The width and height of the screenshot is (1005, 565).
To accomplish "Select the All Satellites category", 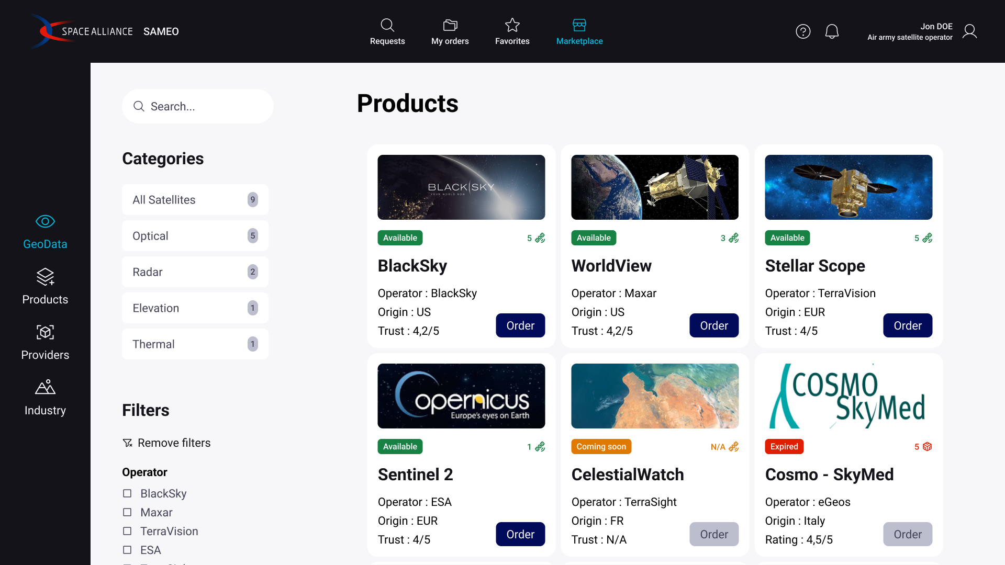I will click(x=195, y=199).
